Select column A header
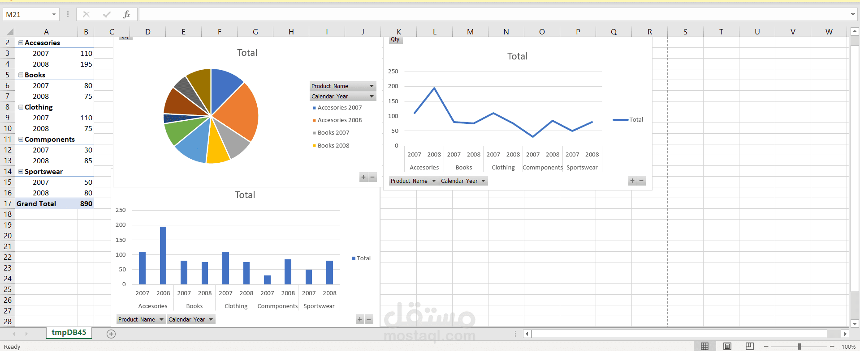The height and width of the screenshot is (351, 860). (46, 32)
